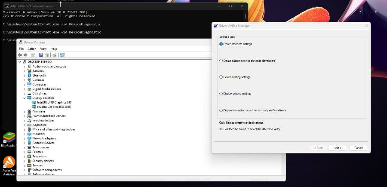Select the Printers row
Image resolution: width=387 pixels, height=187 pixels.
pyautogui.click(x=35, y=152)
